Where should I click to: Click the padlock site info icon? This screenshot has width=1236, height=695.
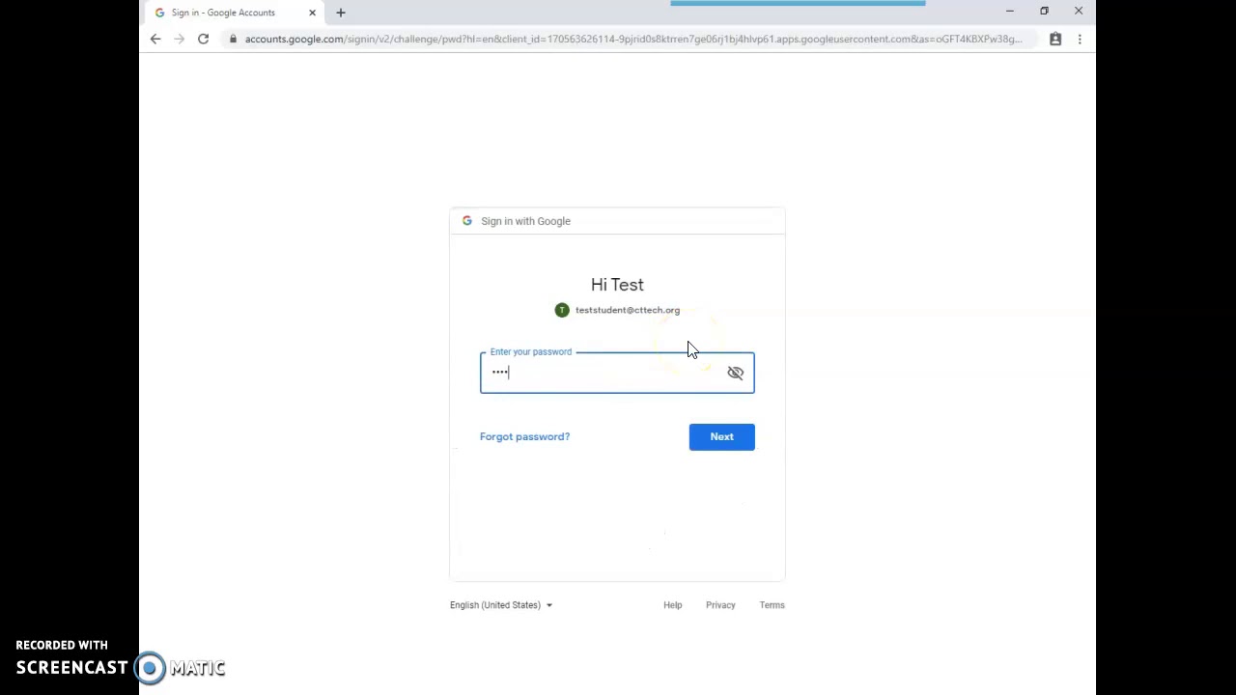[233, 39]
